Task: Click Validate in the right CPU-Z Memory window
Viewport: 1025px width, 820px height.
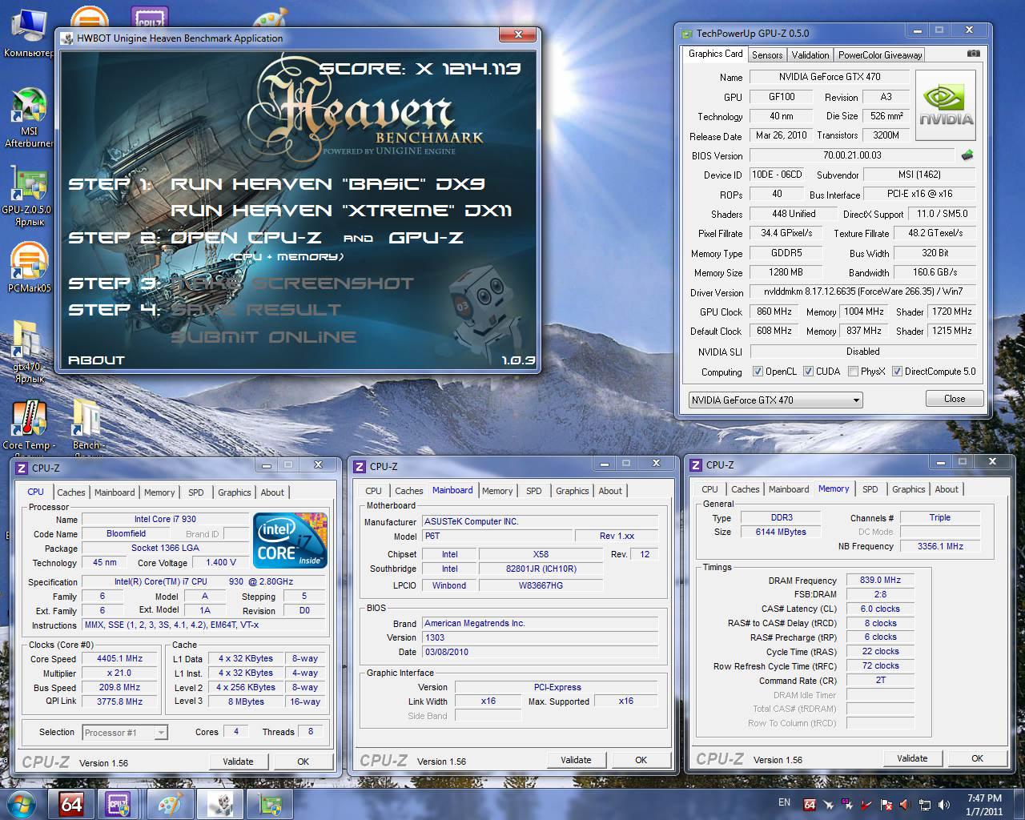Action: (x=912, y=758)
